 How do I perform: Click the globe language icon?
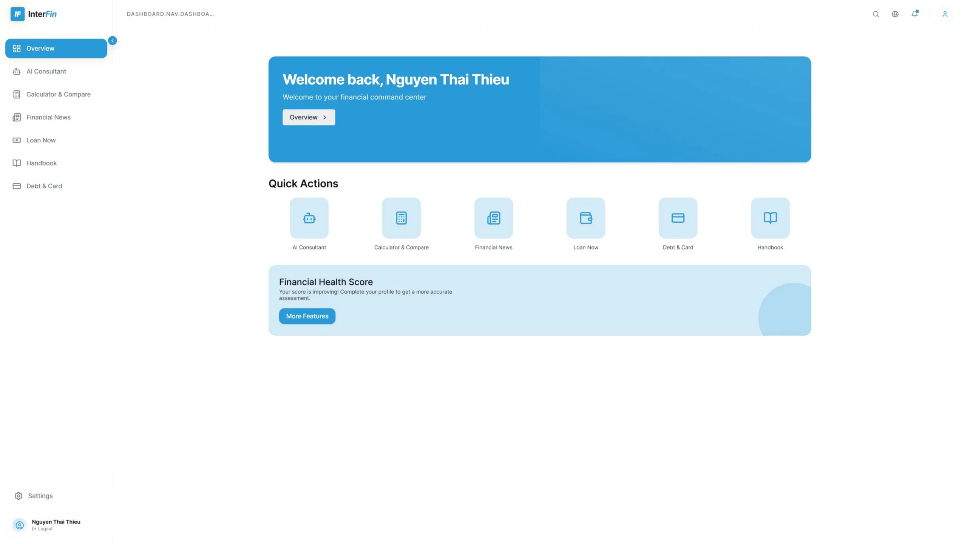[895, 14]
